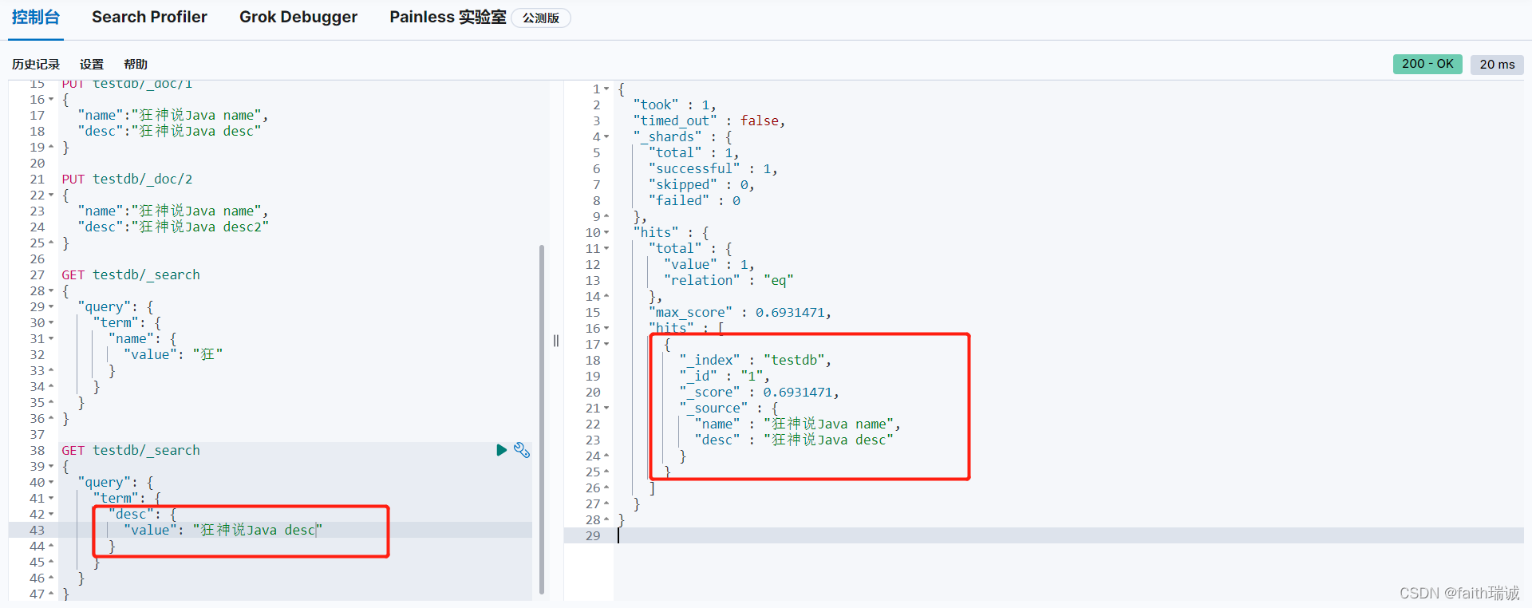Click the 公测版 beta badge
This screenshot has height=608, width=1532.
[x=541, y=18]
